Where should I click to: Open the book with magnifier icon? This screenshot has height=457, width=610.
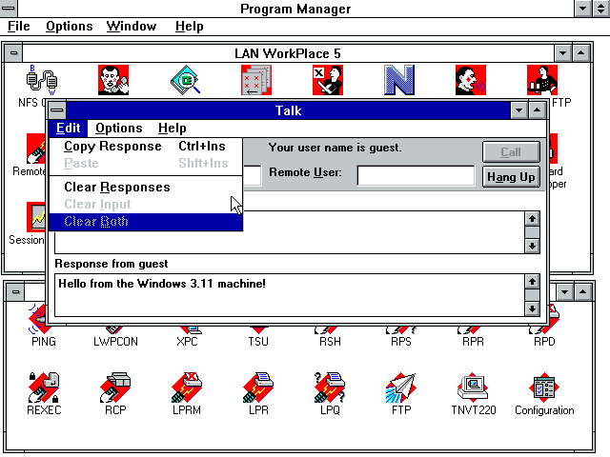(185, 80)
